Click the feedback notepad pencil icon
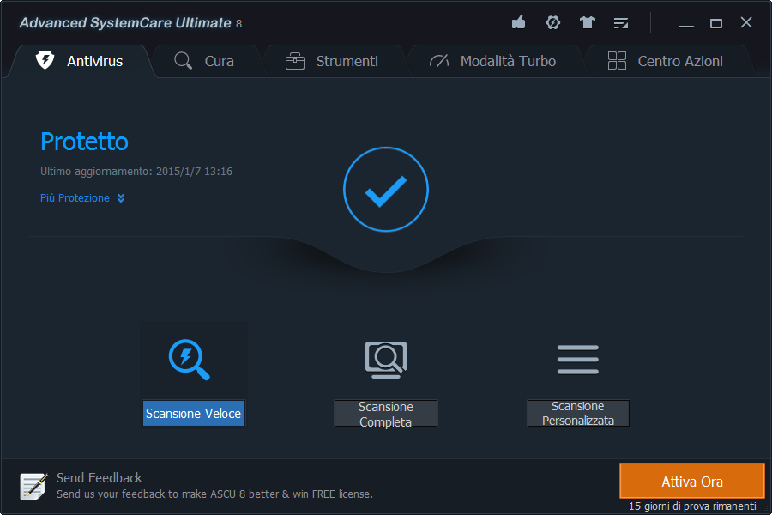772x515 pixels. 34,486
